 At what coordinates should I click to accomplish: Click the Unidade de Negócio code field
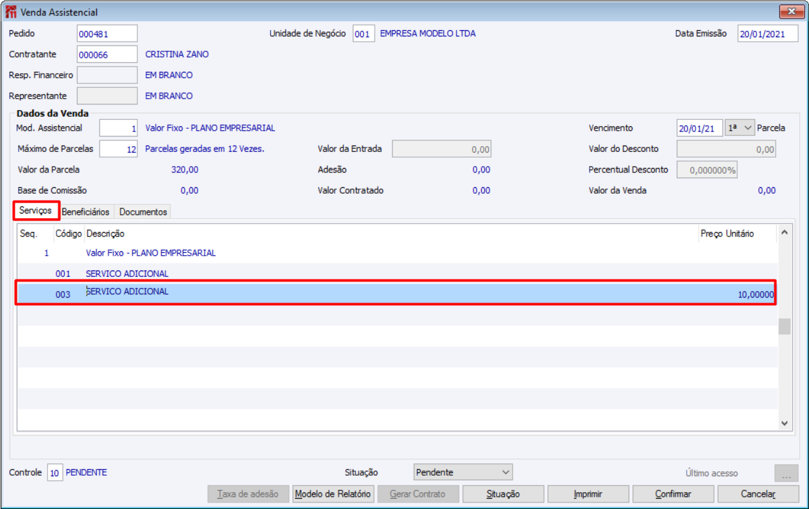(x=364, y=33)
